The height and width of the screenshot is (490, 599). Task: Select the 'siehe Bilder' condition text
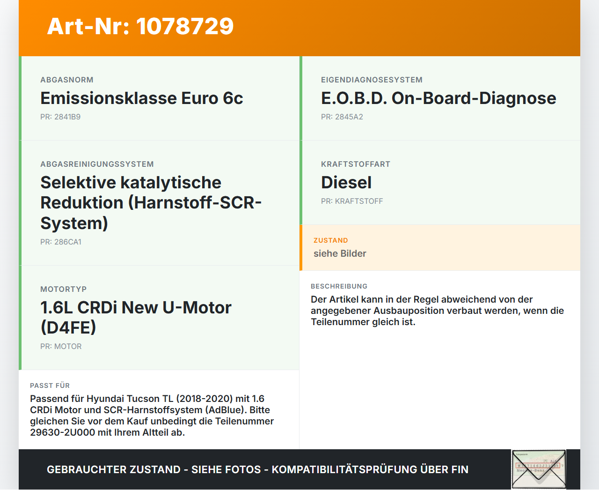[x=340, y=253]
